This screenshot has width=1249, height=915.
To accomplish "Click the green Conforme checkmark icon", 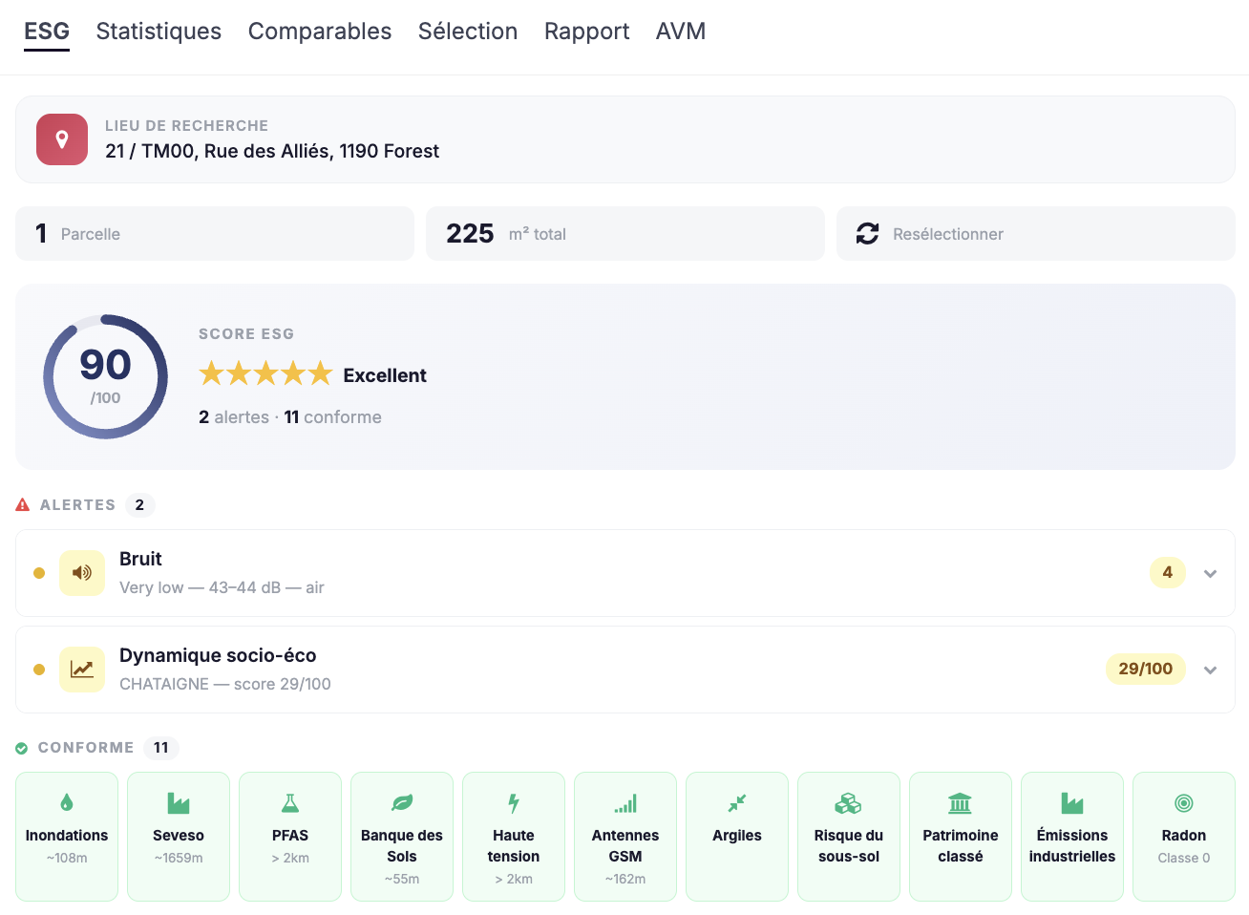I will (22, 748).
